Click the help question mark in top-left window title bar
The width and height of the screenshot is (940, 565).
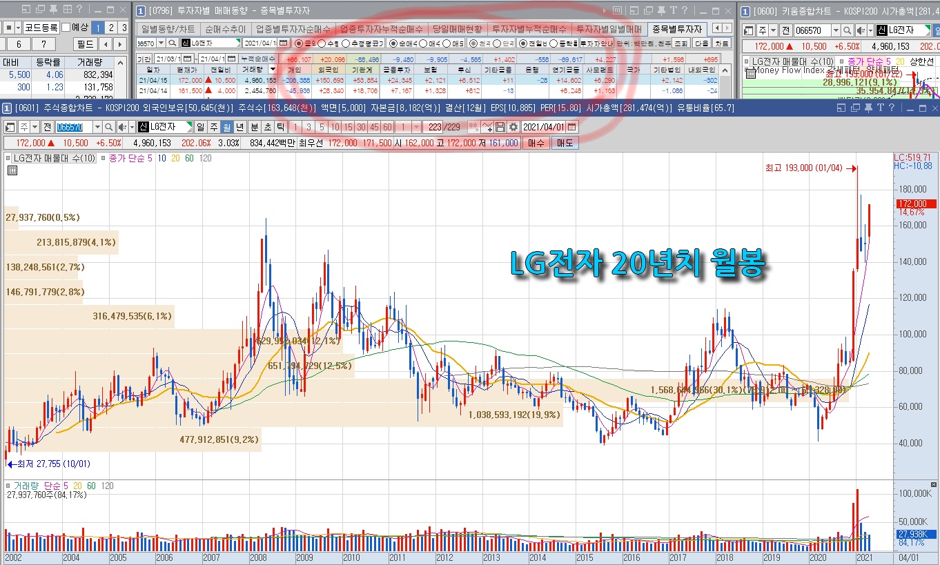click(79, 9)
